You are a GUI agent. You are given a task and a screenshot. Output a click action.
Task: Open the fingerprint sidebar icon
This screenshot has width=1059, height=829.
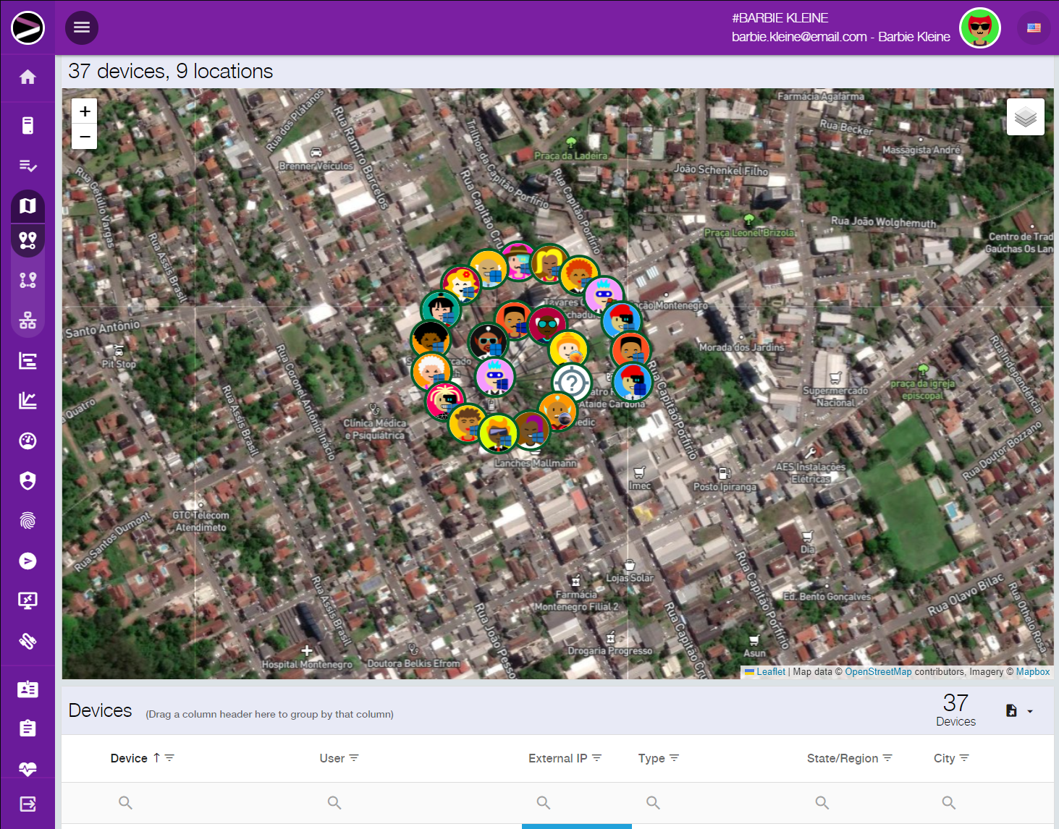point(28,521)
